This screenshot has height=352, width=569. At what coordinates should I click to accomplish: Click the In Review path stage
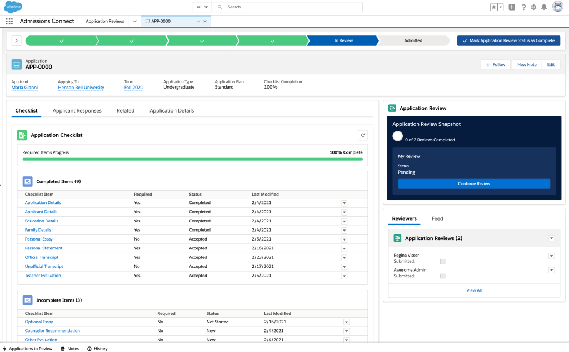coord(343,40)
